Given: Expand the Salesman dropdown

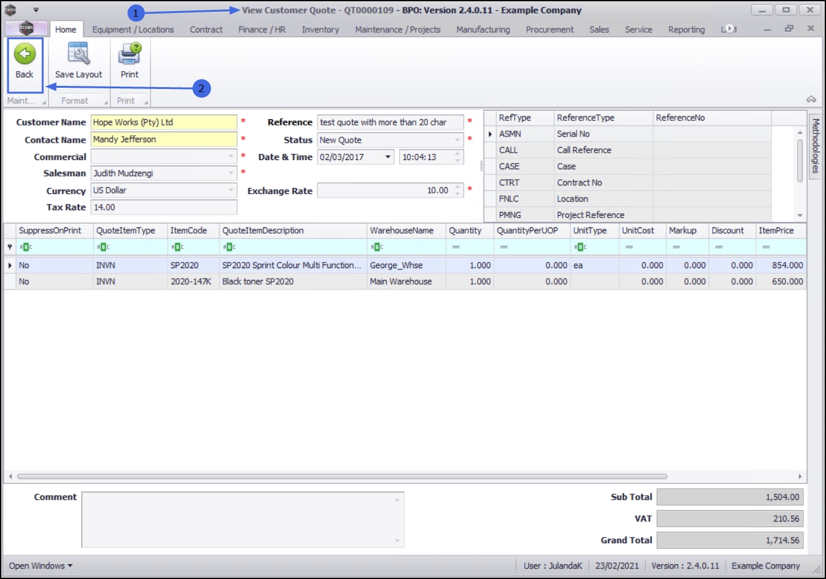Looking at the screenshot, I should (231, 174).
